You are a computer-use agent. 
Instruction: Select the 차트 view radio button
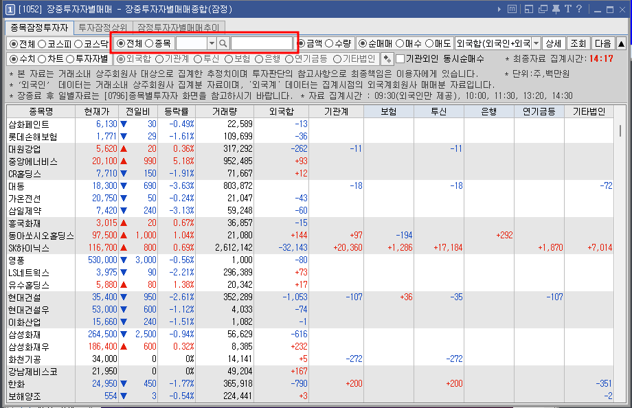[42, 59]
